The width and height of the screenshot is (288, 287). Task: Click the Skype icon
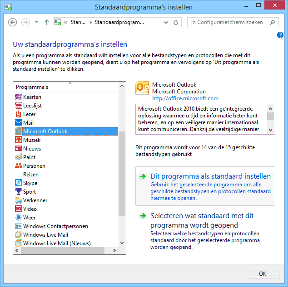tap(18, 183)
